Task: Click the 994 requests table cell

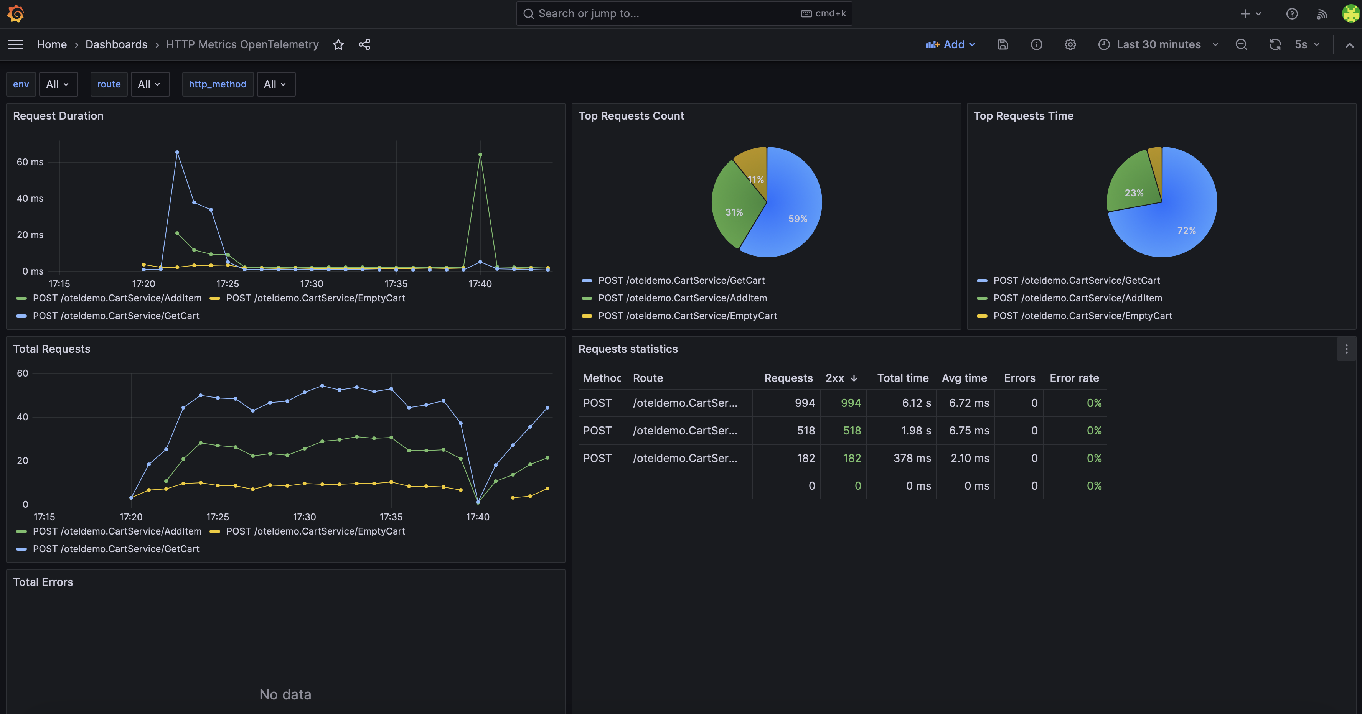Action: click(787, 403)
